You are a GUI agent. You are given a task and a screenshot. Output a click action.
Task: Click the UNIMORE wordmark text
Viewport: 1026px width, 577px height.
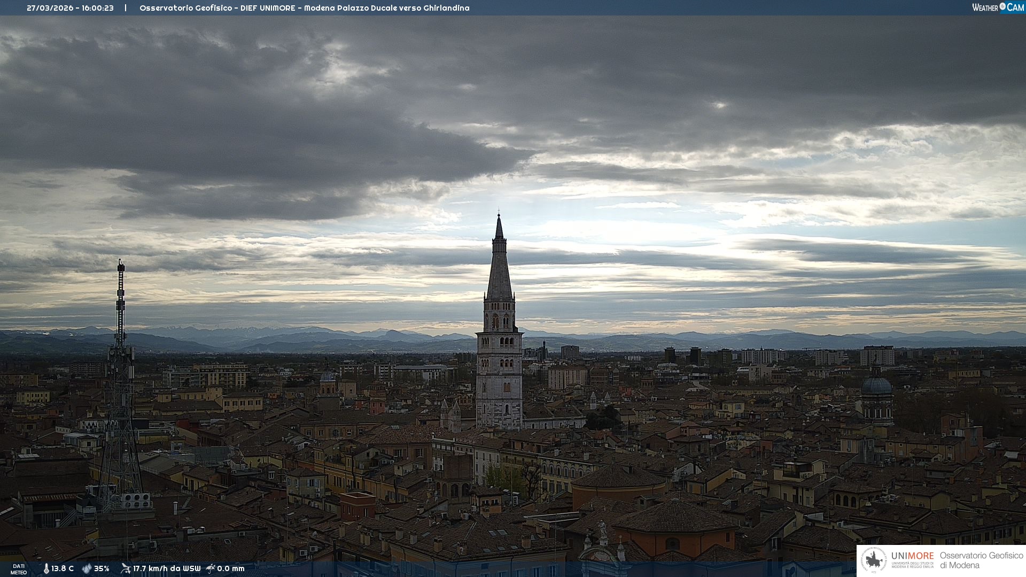click(912, 556)
